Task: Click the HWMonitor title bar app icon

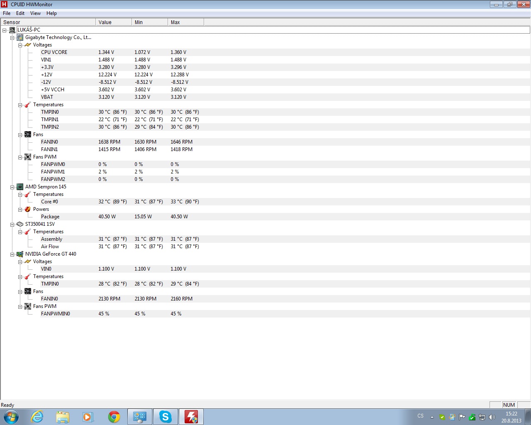Action: (5, 5)
